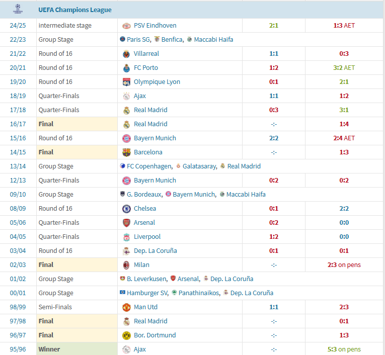Select the Winner cell in 95/96 row
The image size is (385, 355).
coord(77,349)
